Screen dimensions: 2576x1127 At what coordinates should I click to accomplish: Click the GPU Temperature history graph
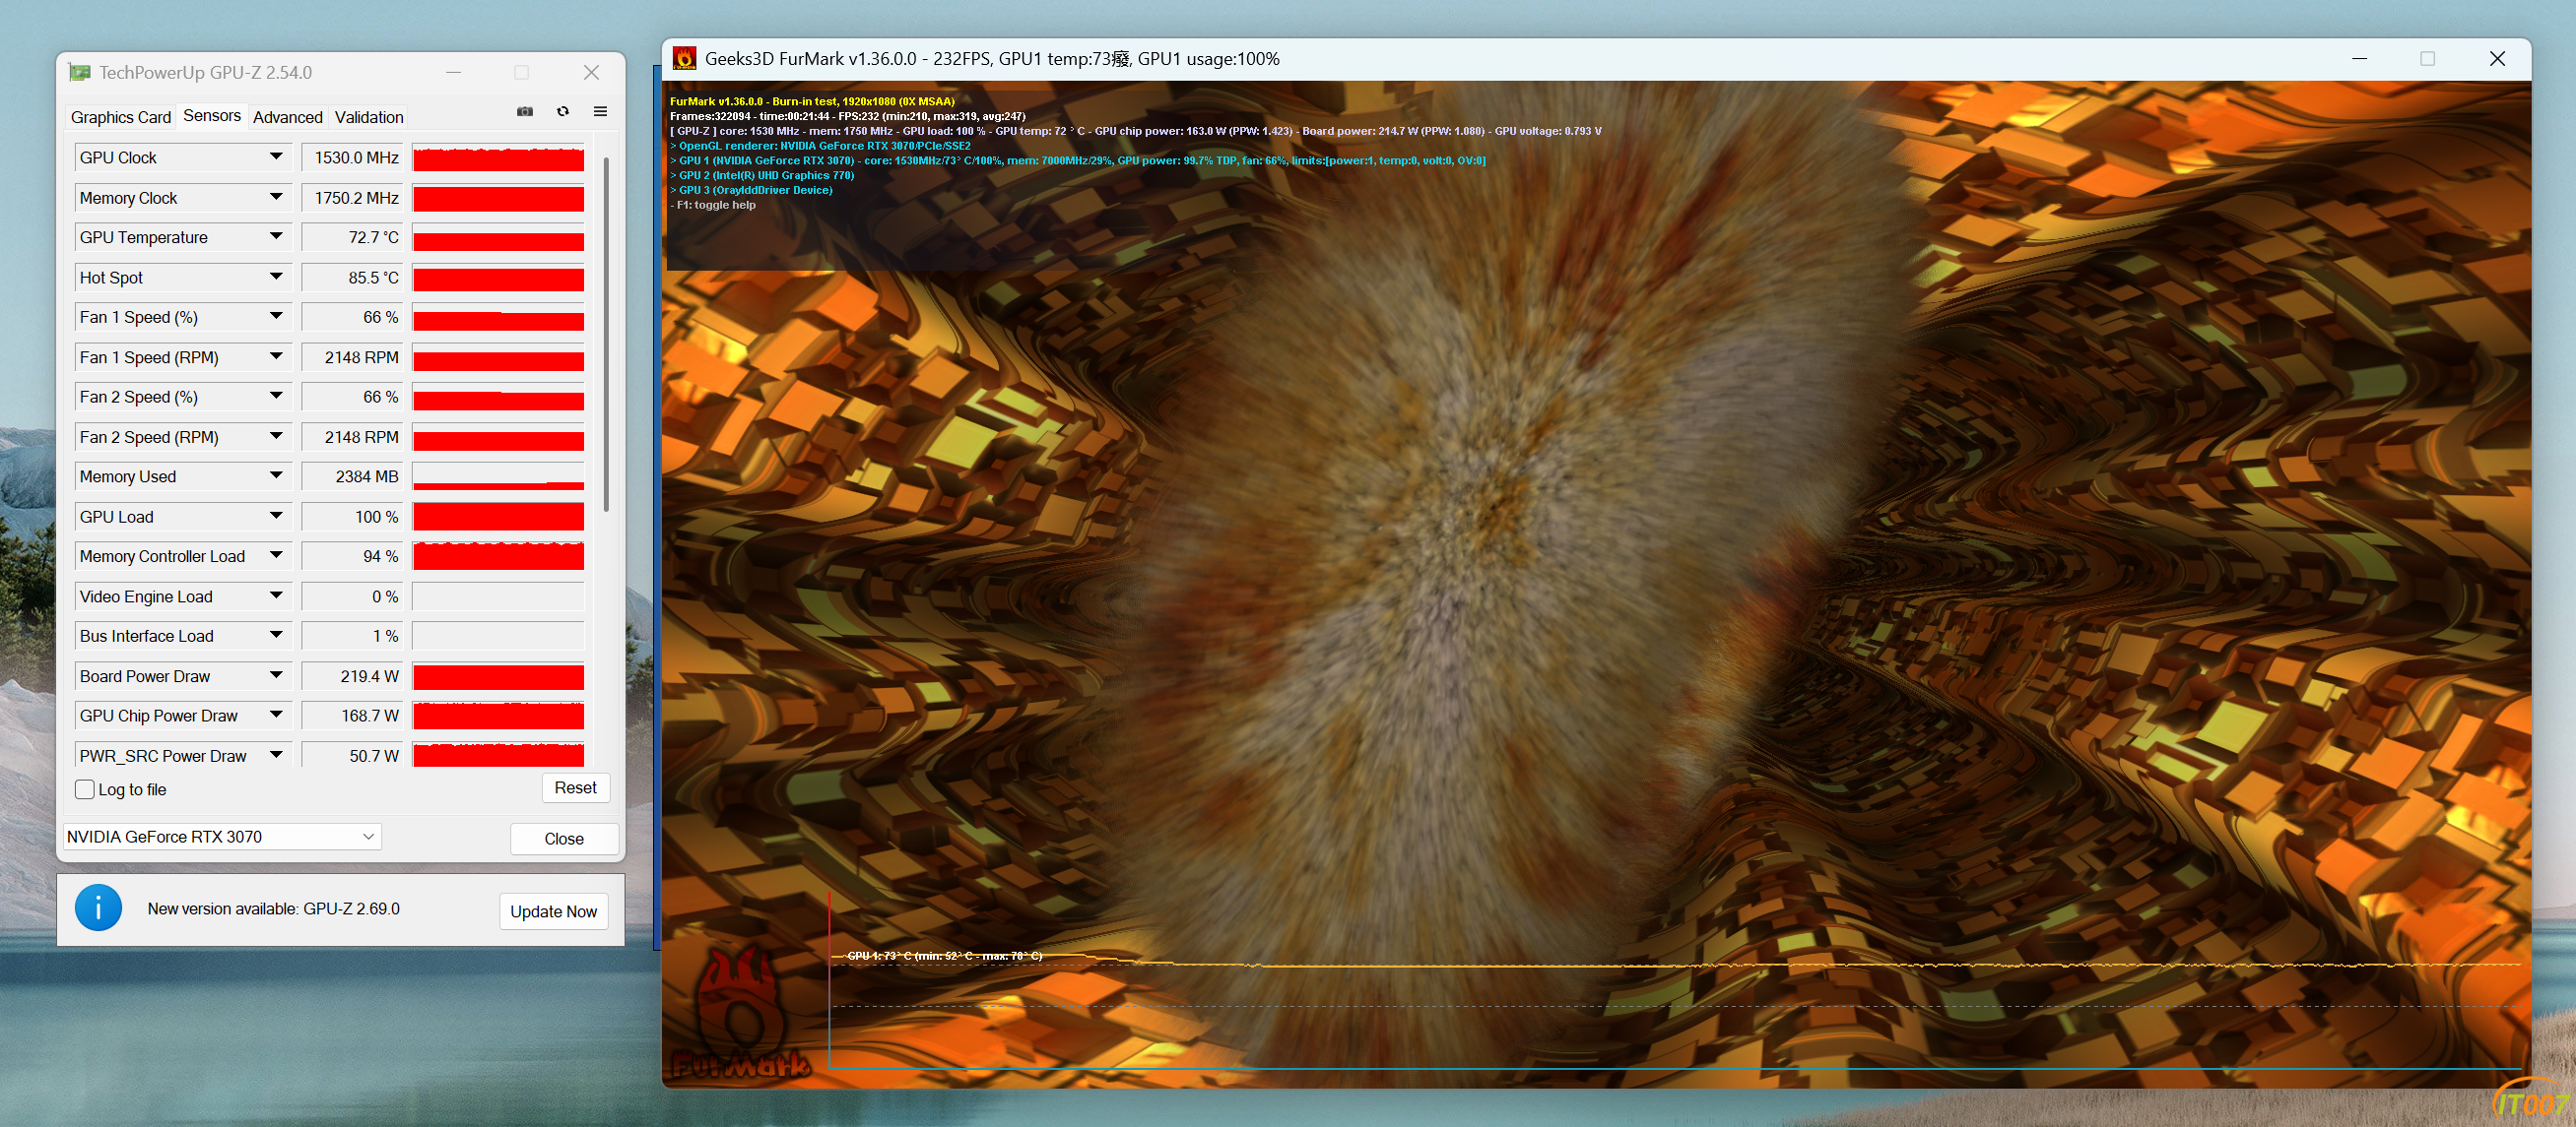tap(498, 238)
